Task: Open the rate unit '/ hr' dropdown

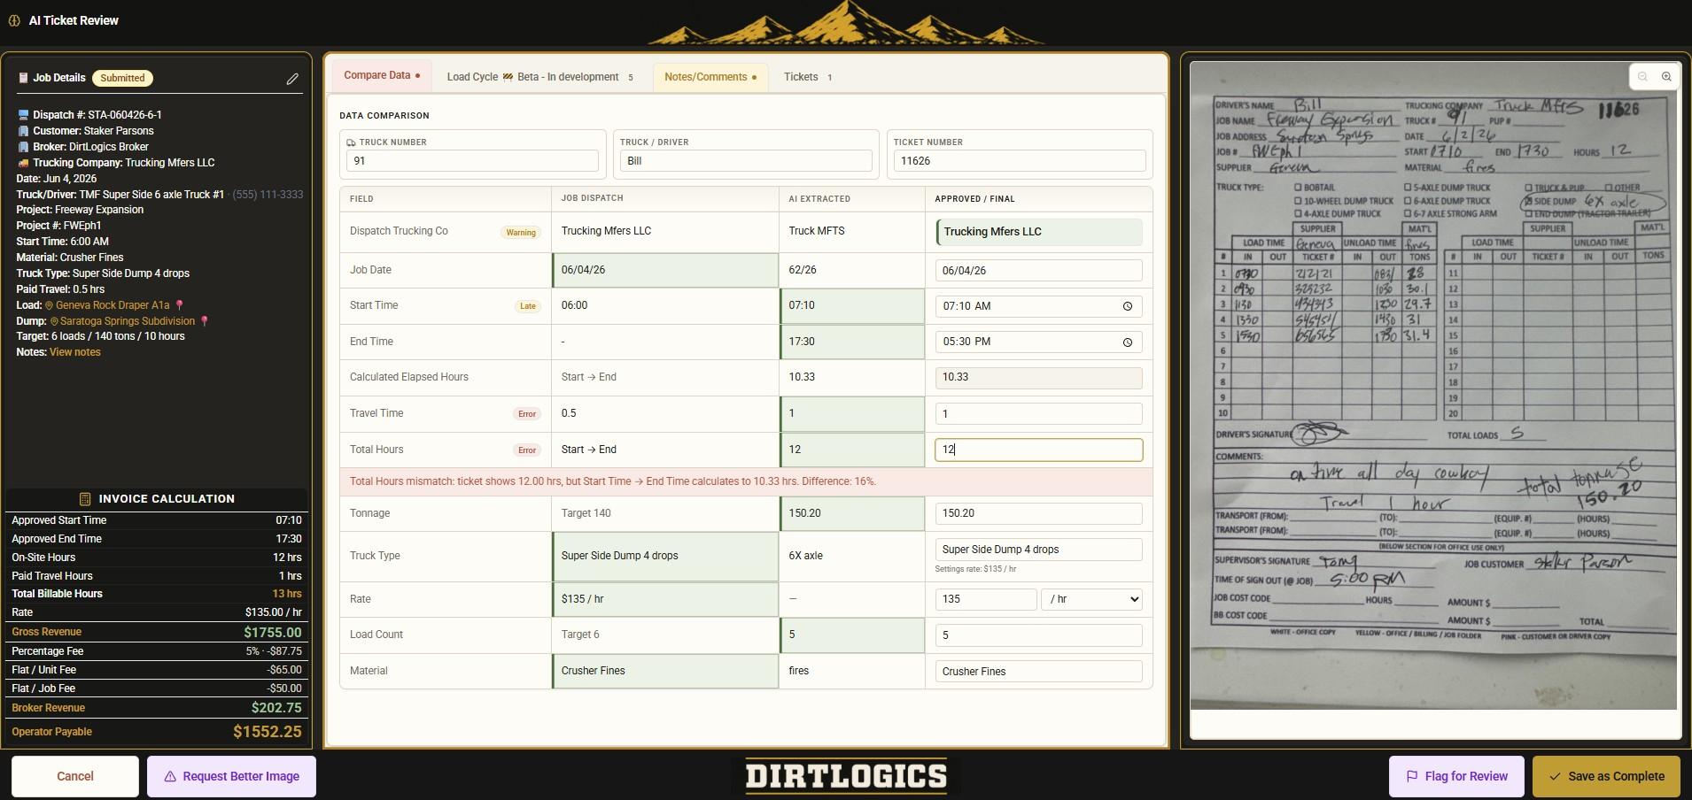Action: pos(1092,599)
